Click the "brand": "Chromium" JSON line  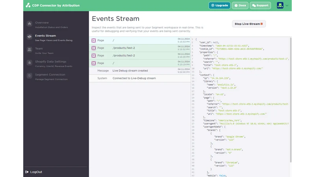227,162
